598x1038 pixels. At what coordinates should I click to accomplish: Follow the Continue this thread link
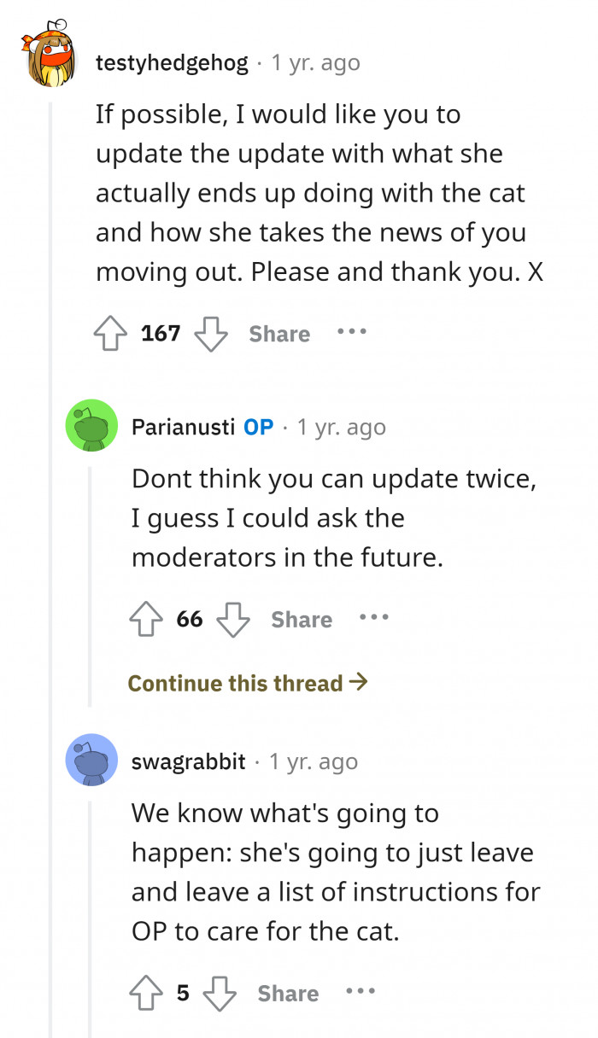(x=248, y=683)
